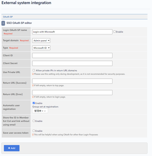Click the Client Secret input field
The height and width of the screenshot is (156, 152).
[72, 63]
